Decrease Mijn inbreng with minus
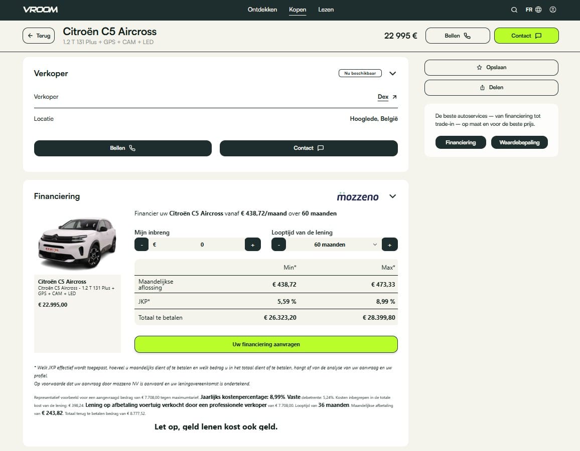 point(141,245)
